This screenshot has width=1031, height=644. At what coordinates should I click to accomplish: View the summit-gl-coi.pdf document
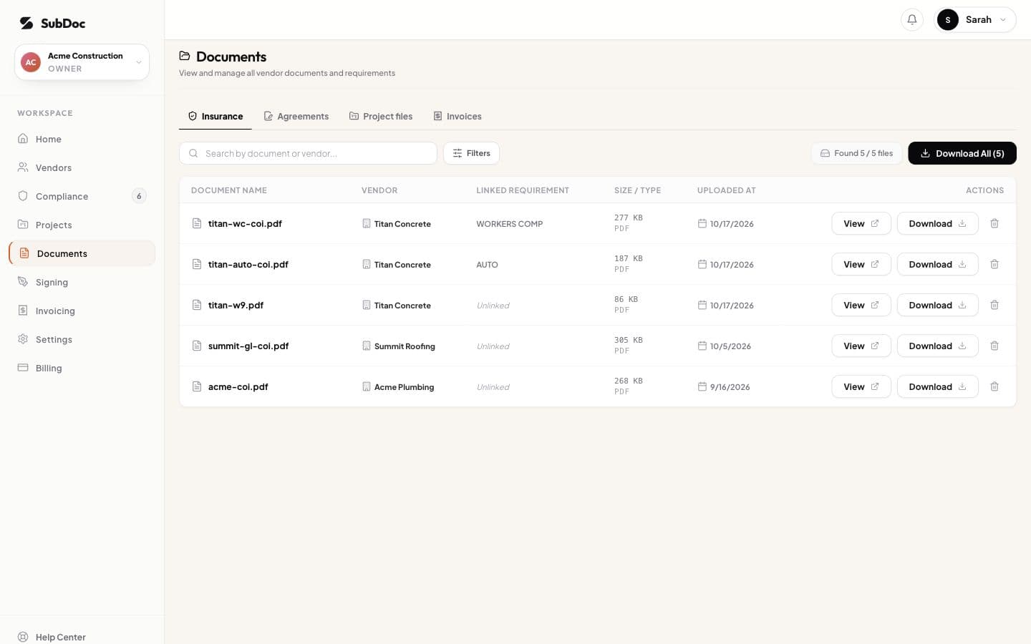pos(861,346)
